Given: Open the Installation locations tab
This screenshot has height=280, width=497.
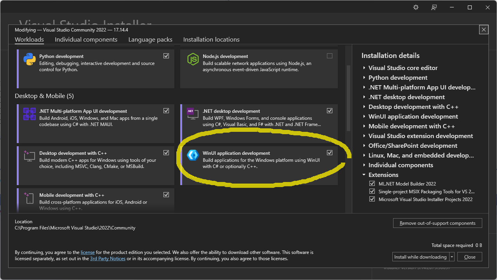Looking at the screenshot, I should coord(211,39).
